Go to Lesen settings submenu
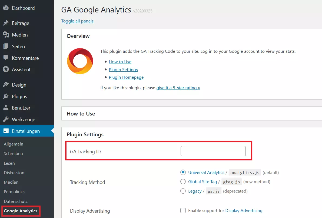 [9, 163]
